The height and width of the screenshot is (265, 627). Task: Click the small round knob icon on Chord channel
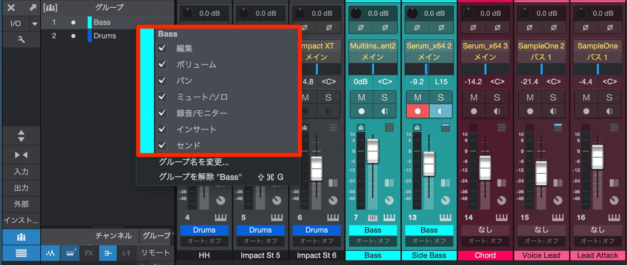502,200
